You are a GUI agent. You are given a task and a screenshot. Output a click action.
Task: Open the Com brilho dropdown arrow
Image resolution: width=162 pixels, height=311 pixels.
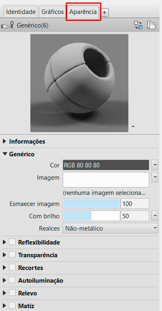click(155, 216)
